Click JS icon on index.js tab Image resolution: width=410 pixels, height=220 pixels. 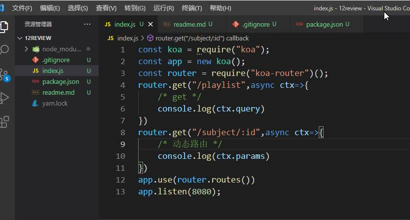[108, 24]
